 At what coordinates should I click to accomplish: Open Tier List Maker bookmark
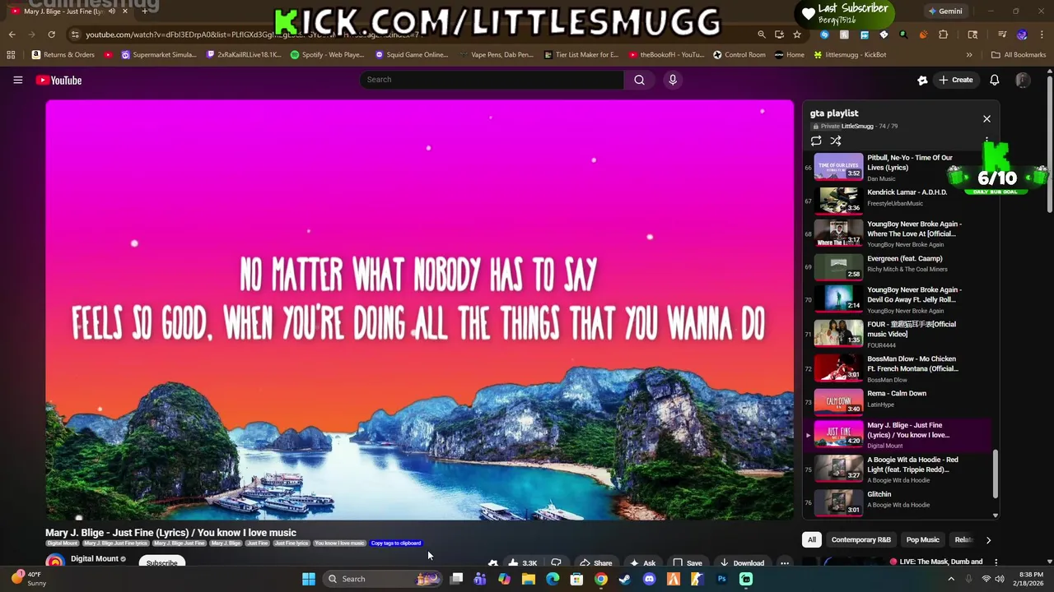point(581,55)
